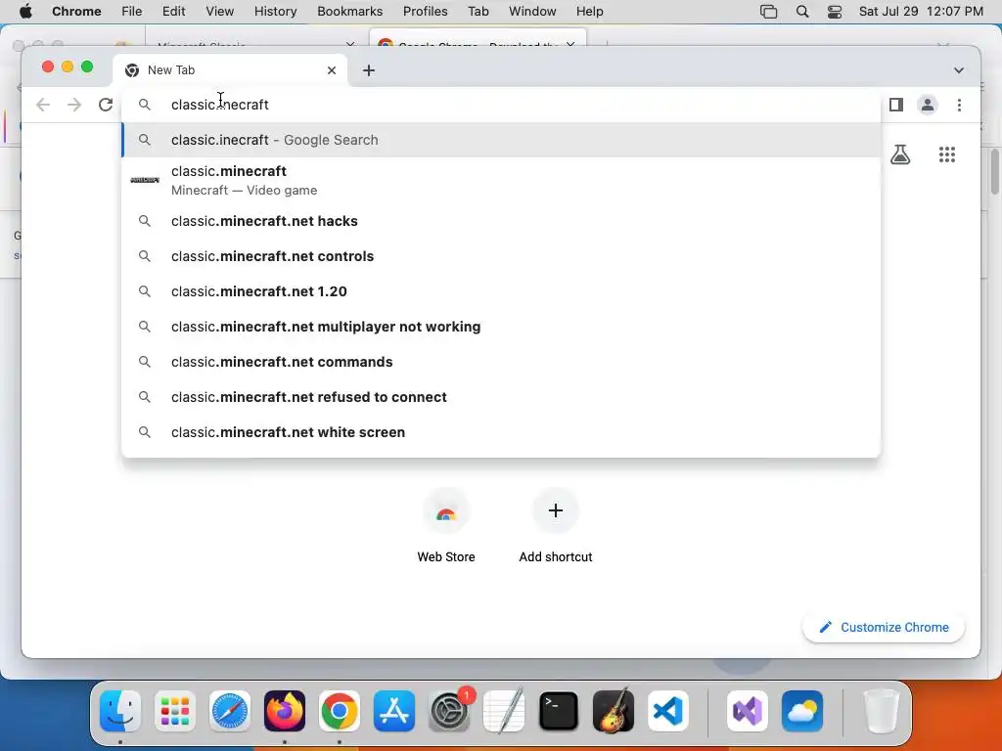This screenshot has width=1002, height=751.
Task: Expand the tab search chevron
Action: (x=959, y=70)
